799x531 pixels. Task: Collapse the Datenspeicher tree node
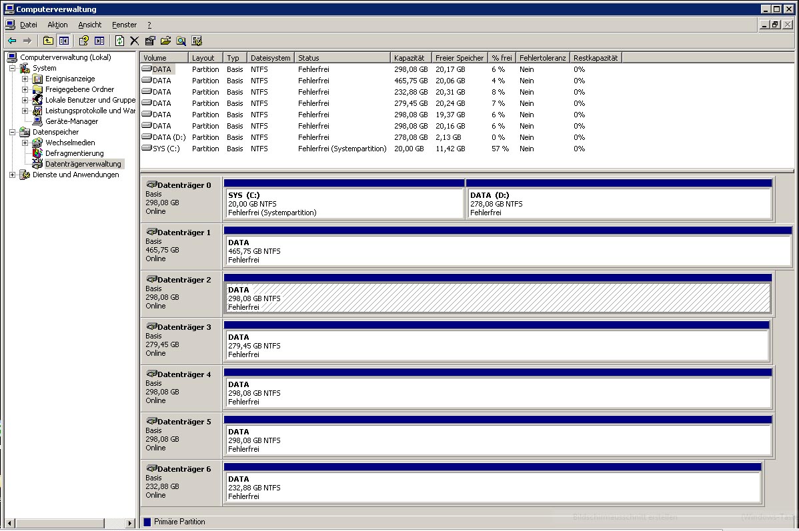pyautogui.click(x=12, y=133)
